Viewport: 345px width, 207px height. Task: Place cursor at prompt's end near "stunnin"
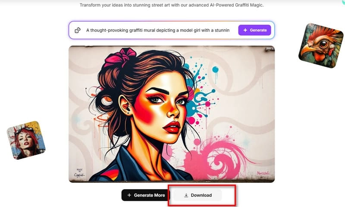click(x=230, y=30)
